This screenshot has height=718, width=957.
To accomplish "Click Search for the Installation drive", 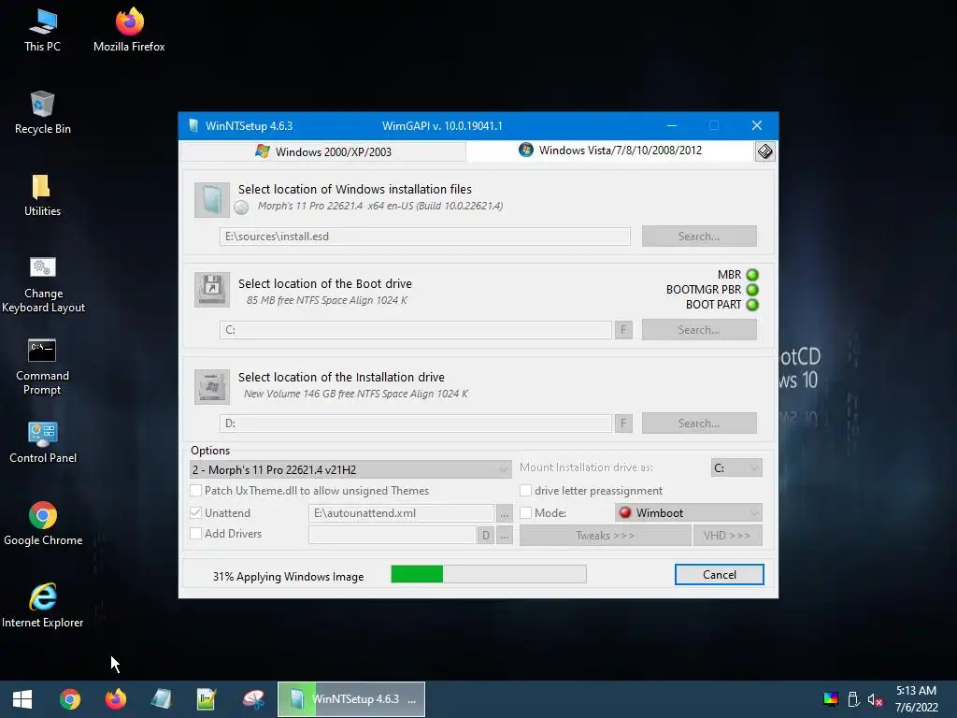I will tap(699, 424).
